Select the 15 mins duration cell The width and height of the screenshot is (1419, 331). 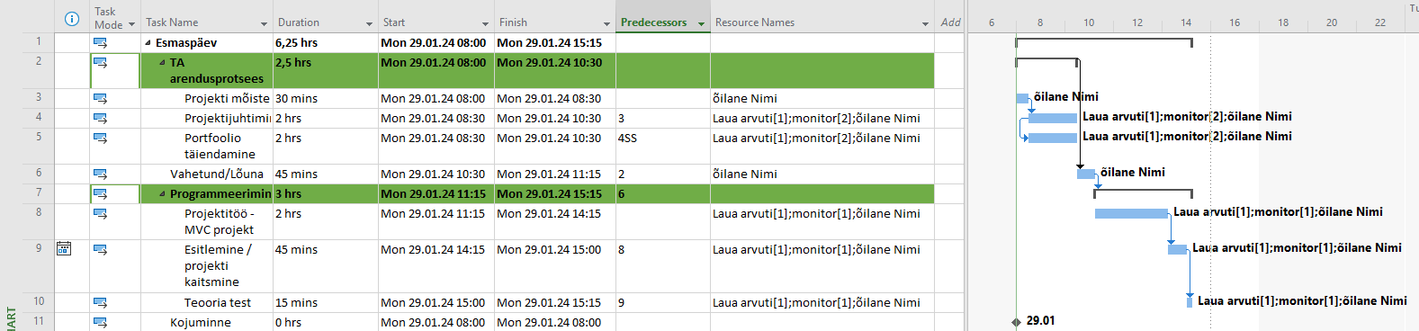coord(326,302)
